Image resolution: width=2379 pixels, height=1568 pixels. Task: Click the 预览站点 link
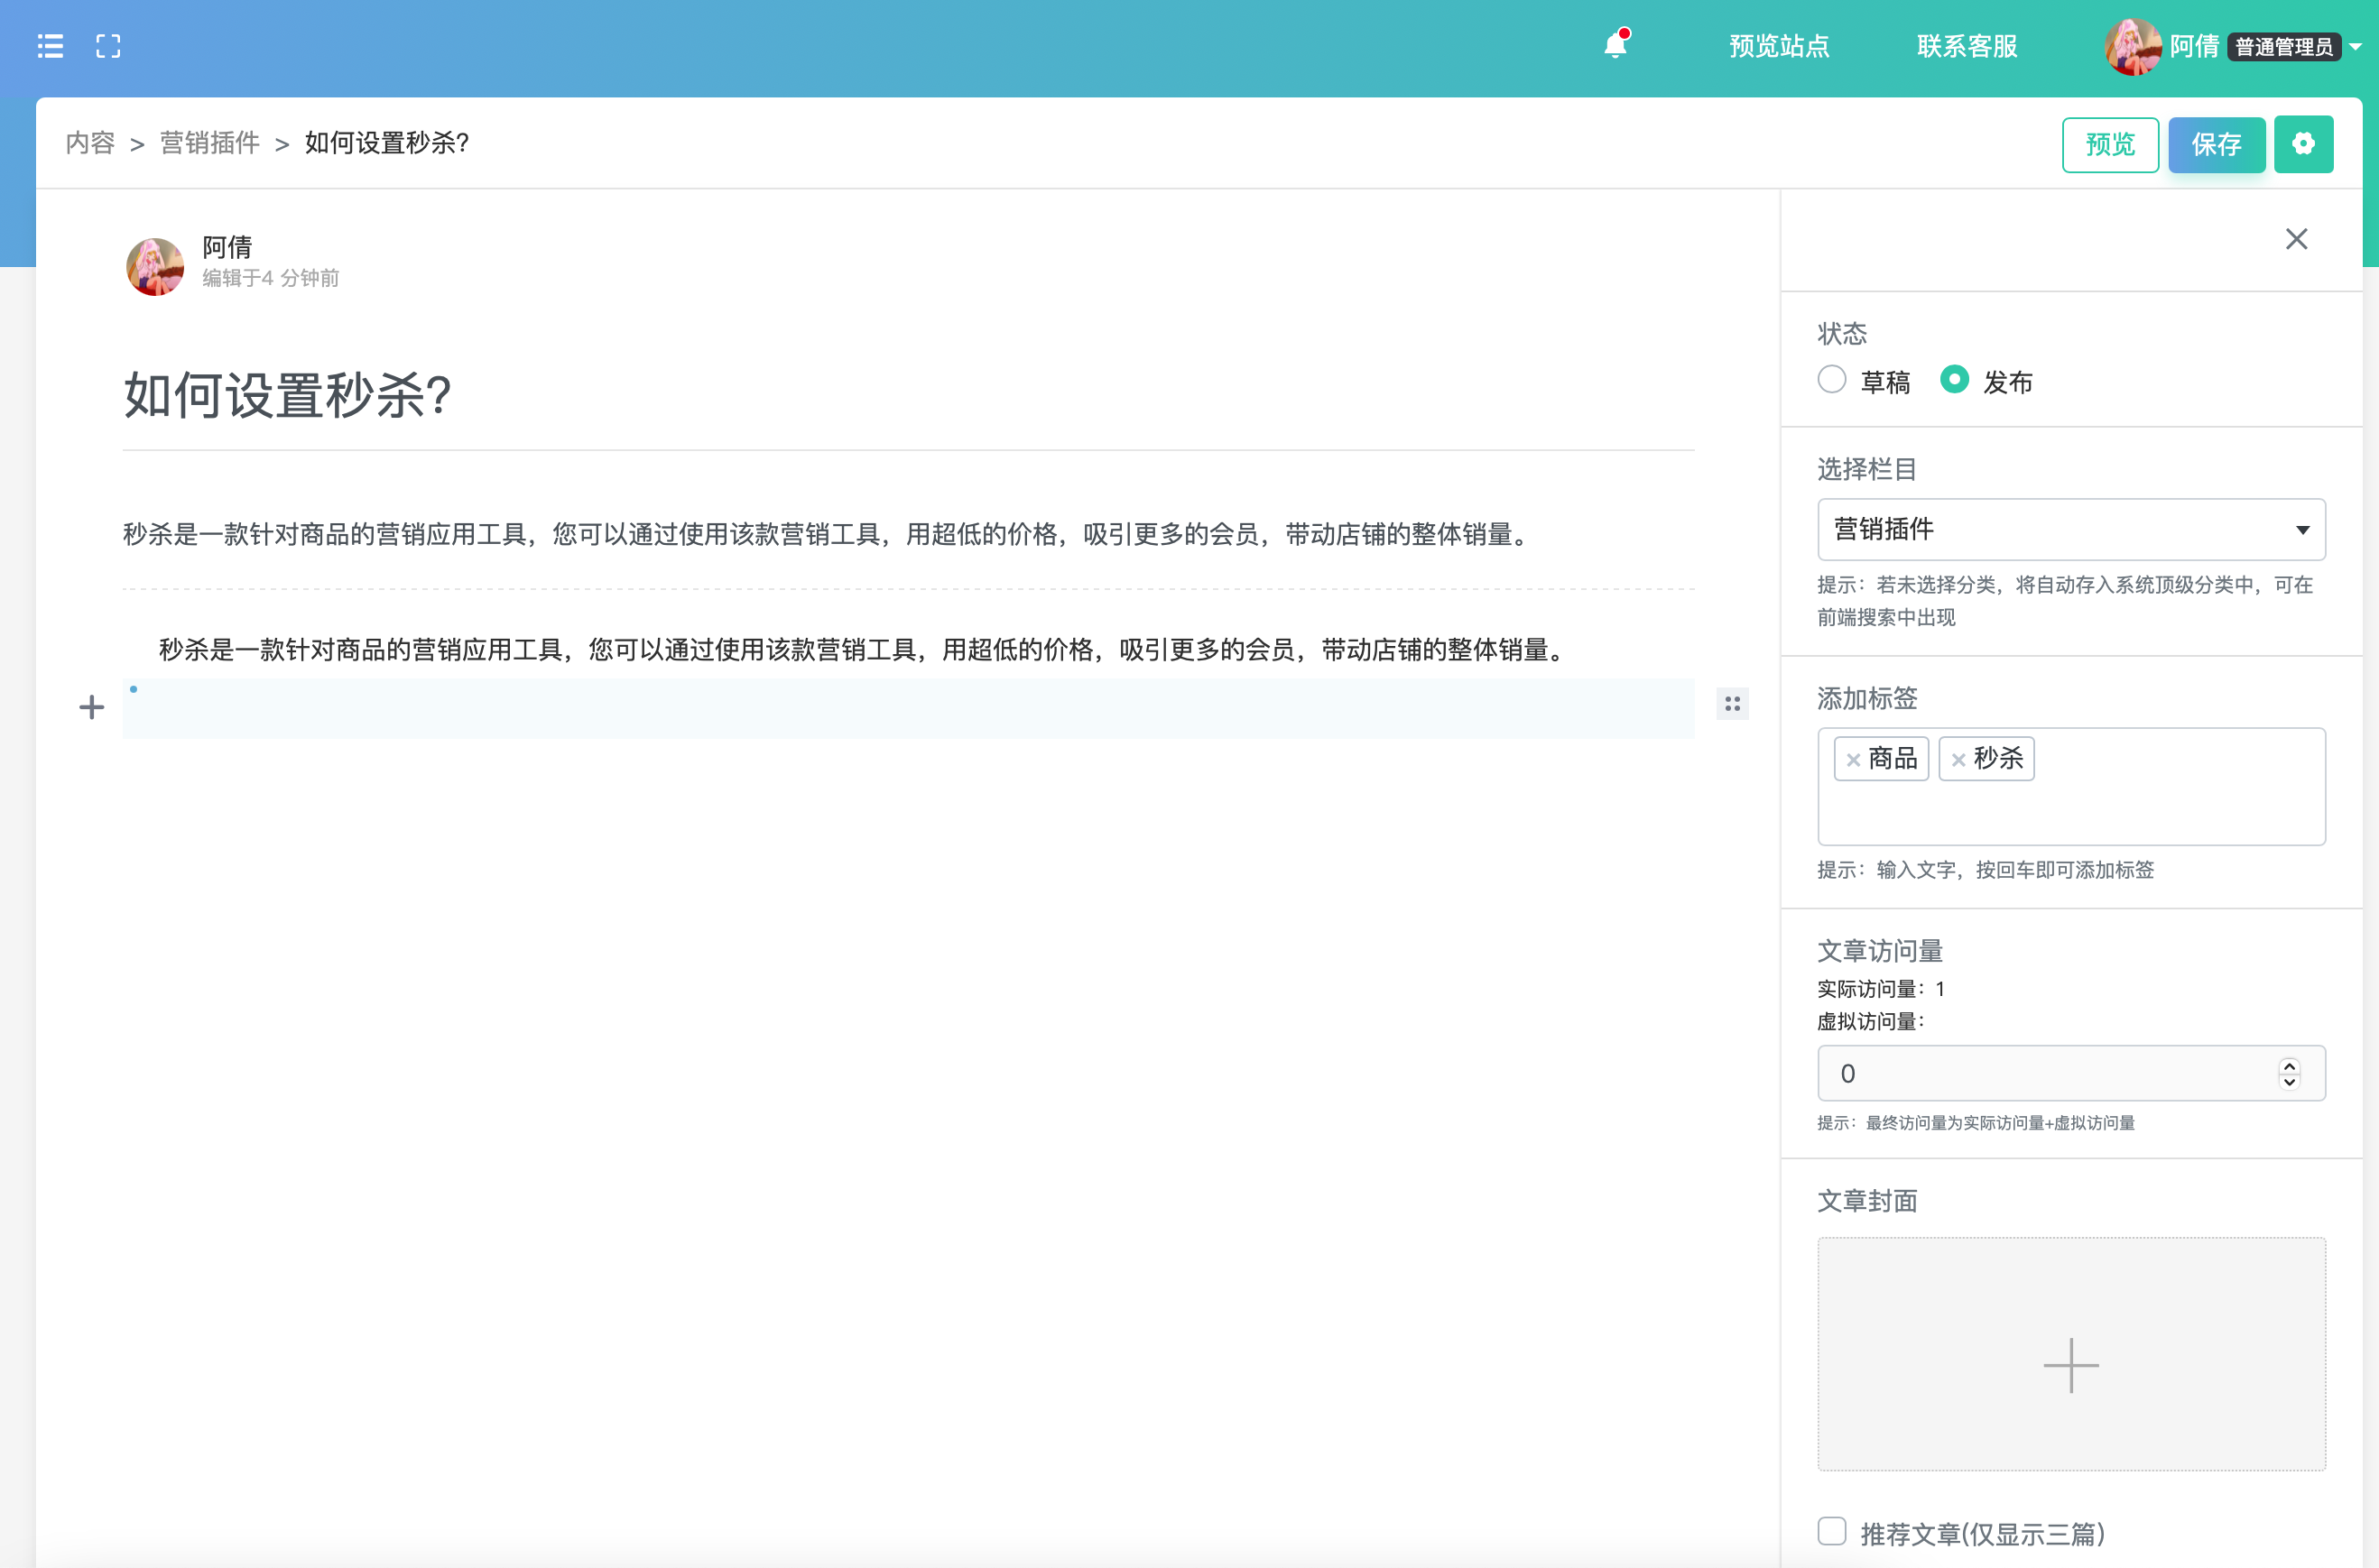coord(1779,46)
